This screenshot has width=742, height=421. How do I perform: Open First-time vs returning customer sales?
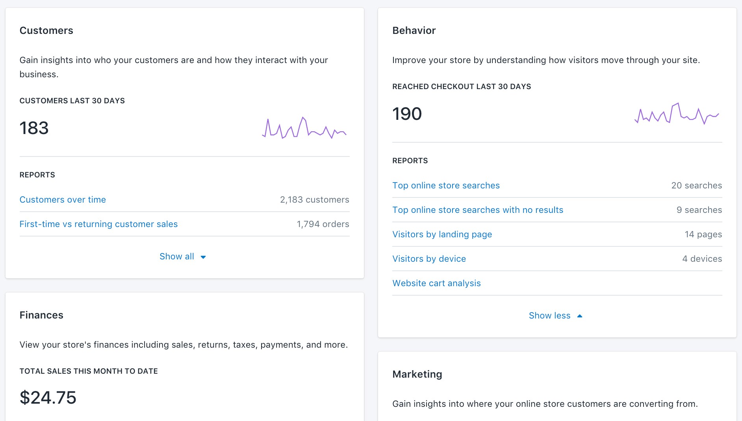98,224
